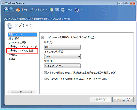
Task: Open the scan type dropdown クイック スキャン
Action: (x=62, y=66)
